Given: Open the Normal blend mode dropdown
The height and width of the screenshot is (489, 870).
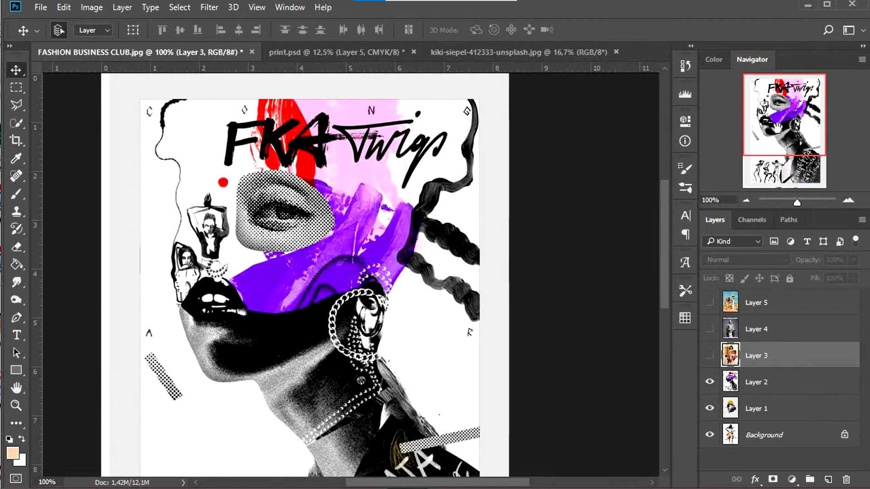Looking at the screenshot, I should [x=746, y=260].
